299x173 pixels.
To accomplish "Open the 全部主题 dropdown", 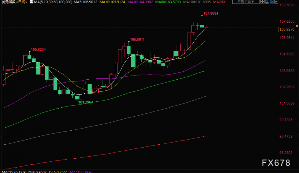I will 246,1.
